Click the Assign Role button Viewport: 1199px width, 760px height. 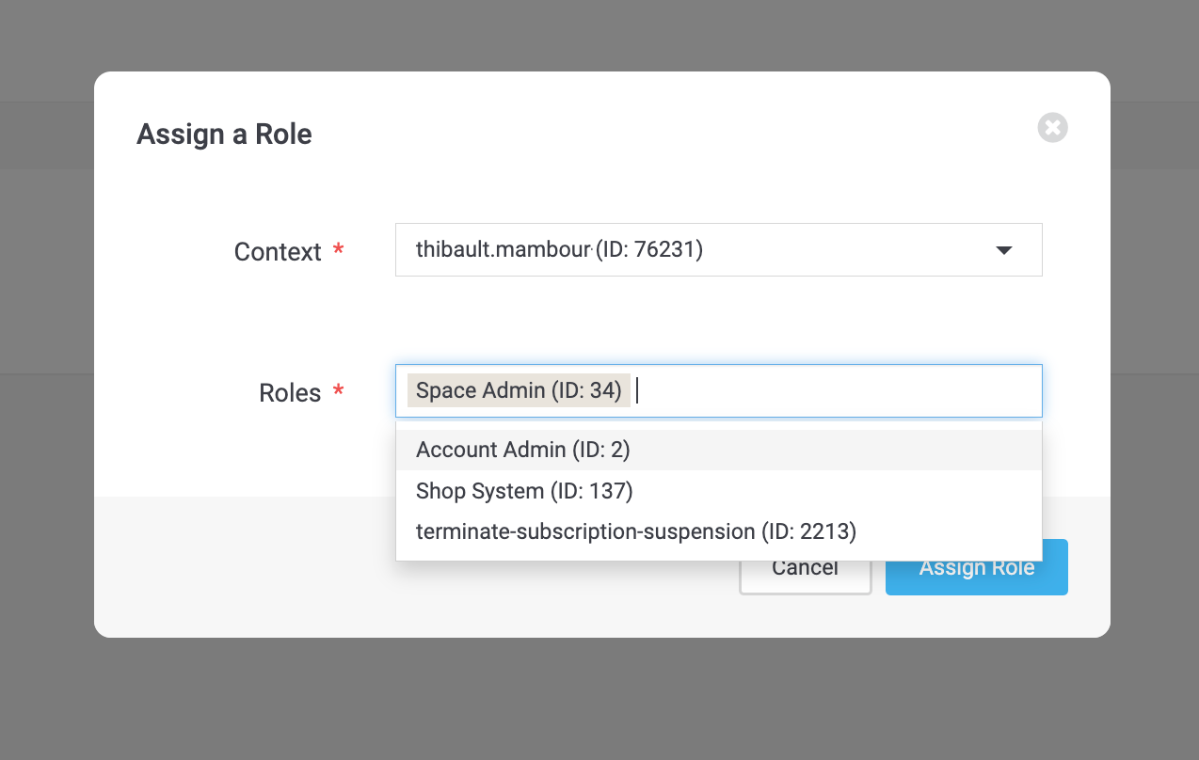click(976, 567)
